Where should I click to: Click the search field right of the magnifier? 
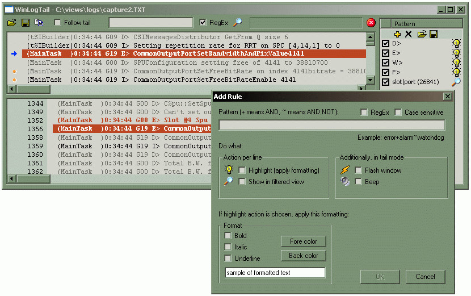pos(306,23)
